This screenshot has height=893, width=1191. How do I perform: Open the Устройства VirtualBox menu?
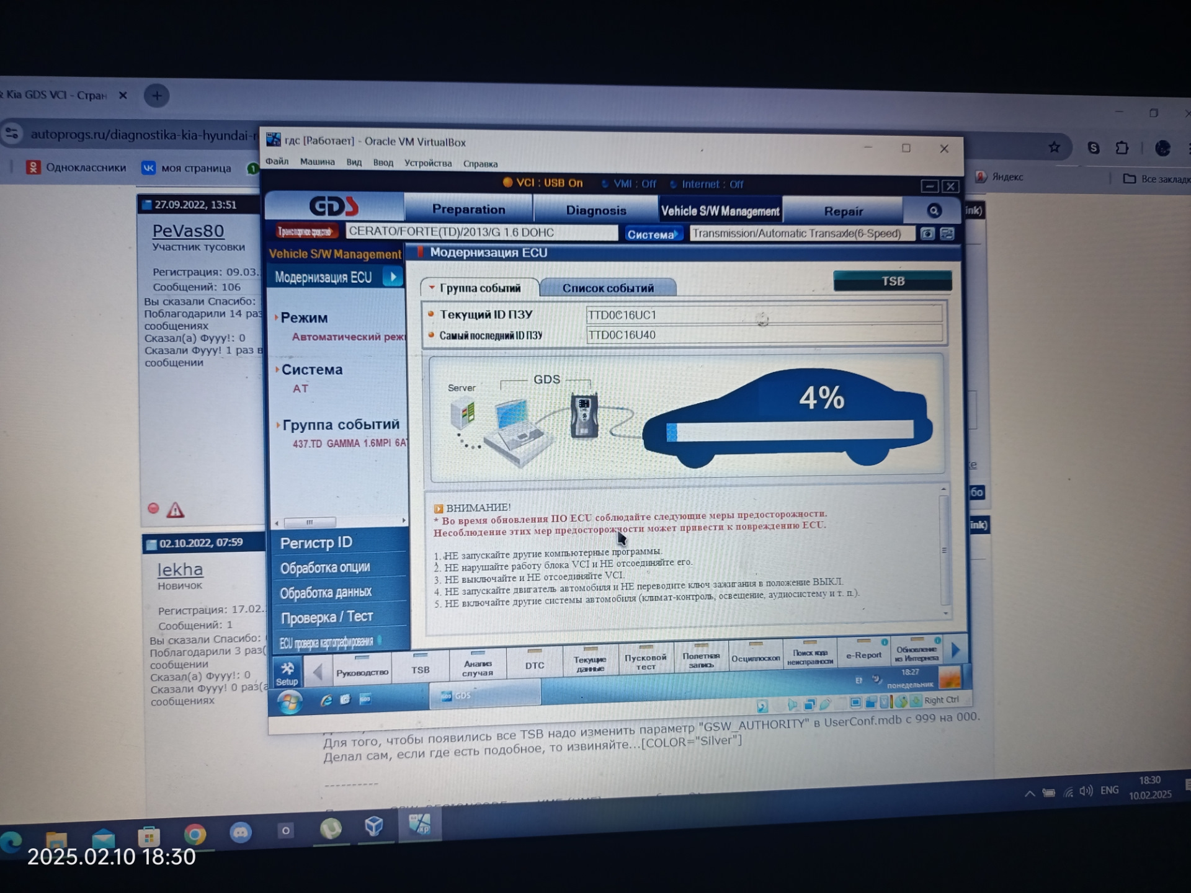428,163
